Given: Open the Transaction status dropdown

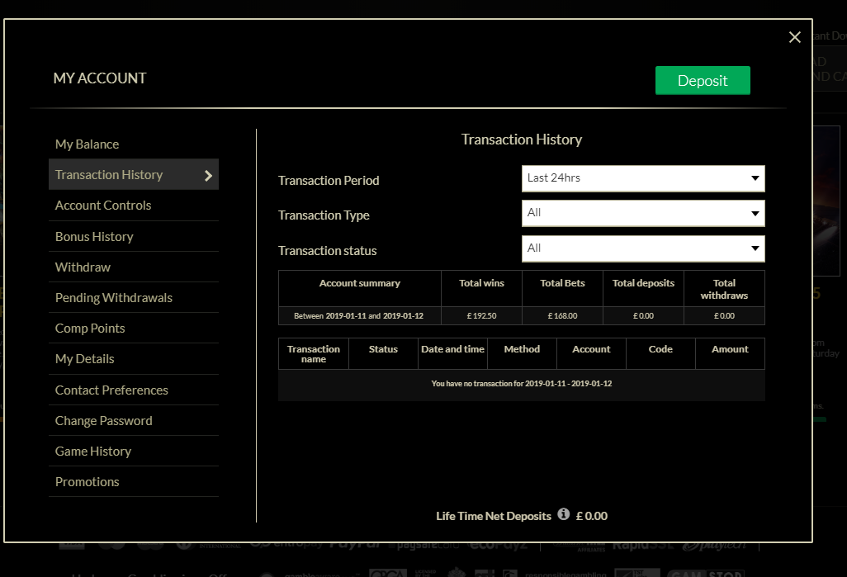Looking at the screenshot, I should tap(643, 248).
